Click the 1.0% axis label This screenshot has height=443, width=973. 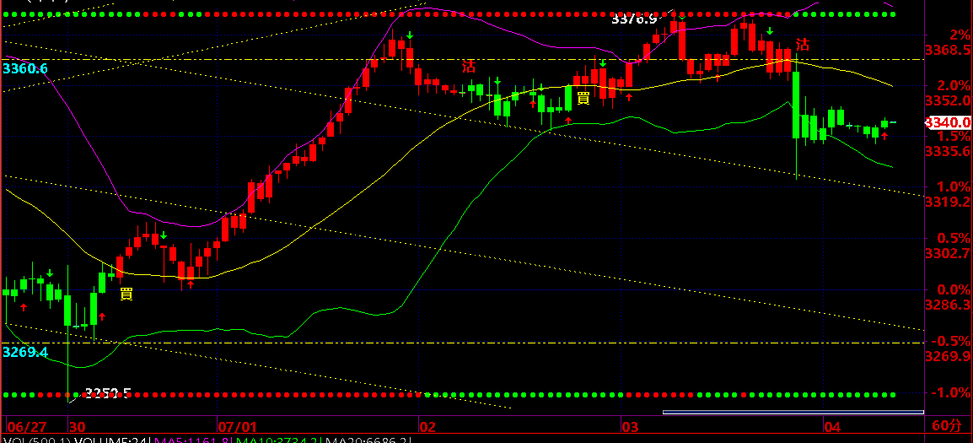954,186
